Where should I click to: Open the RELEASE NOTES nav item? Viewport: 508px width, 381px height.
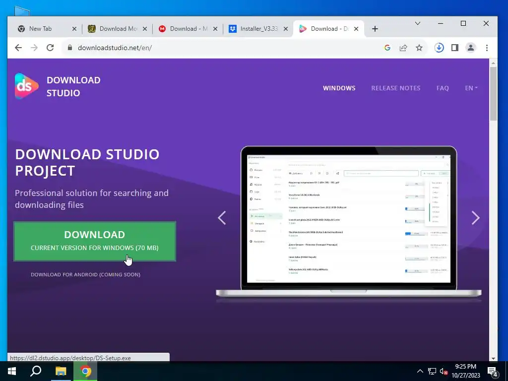[x=396, y=88]
